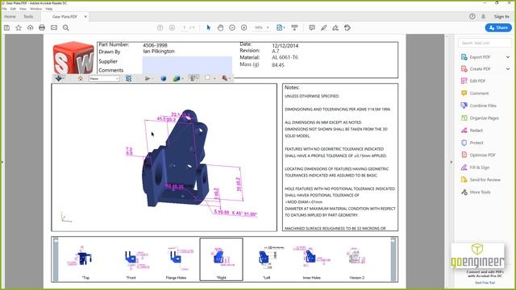This screenshot has width=516, height=290.
Task: Select the Top view thumbnail
Action: 85,259
